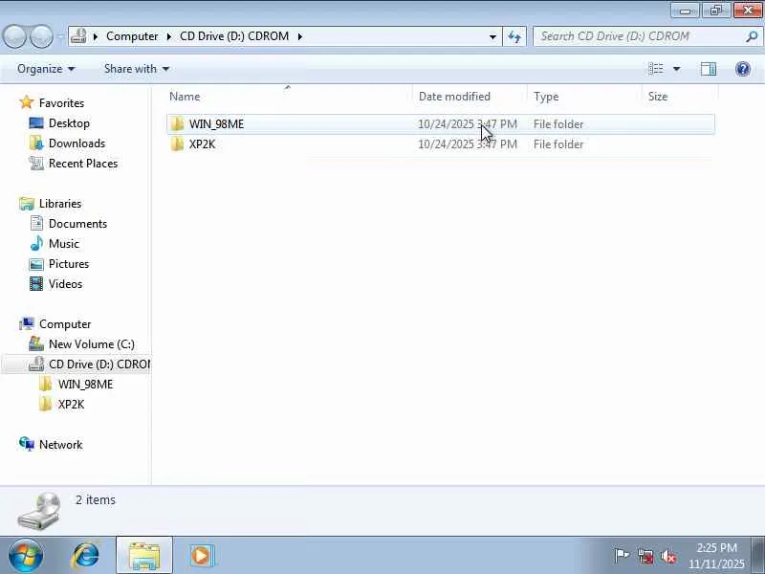Screen dimensions: 765x574
Task: Click the search magnifier icon
Action: pos(752,36)
